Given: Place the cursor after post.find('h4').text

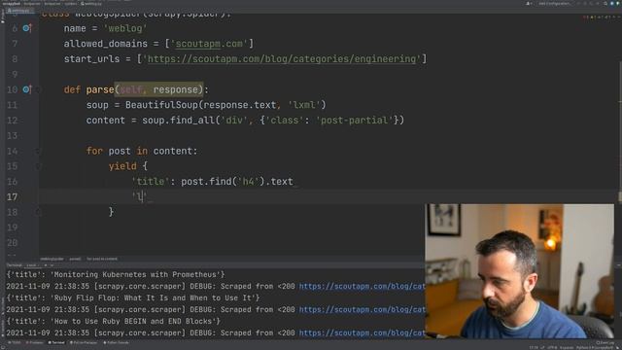Looking at the screenshot, I should point(294,182).
